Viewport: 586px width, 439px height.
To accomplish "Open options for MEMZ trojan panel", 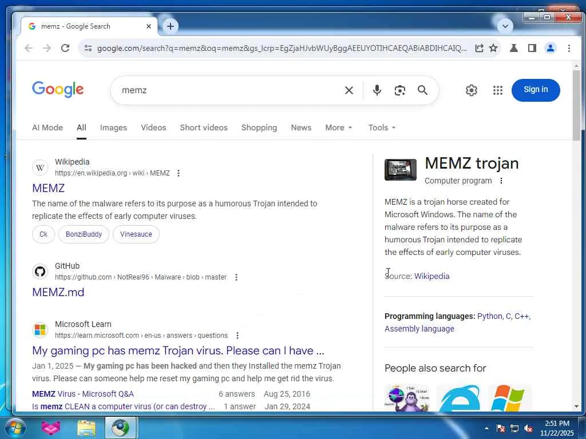I will point(501,181).
